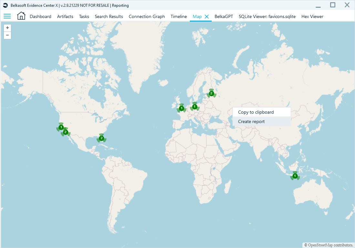Click the northern California marker showing 1
The width and height of the screenshot is (355, 248).
coord(61,127)
